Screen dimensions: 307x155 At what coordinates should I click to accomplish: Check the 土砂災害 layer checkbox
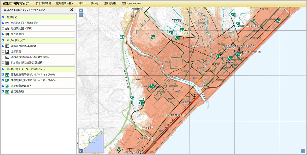click(x=3, y=51)
